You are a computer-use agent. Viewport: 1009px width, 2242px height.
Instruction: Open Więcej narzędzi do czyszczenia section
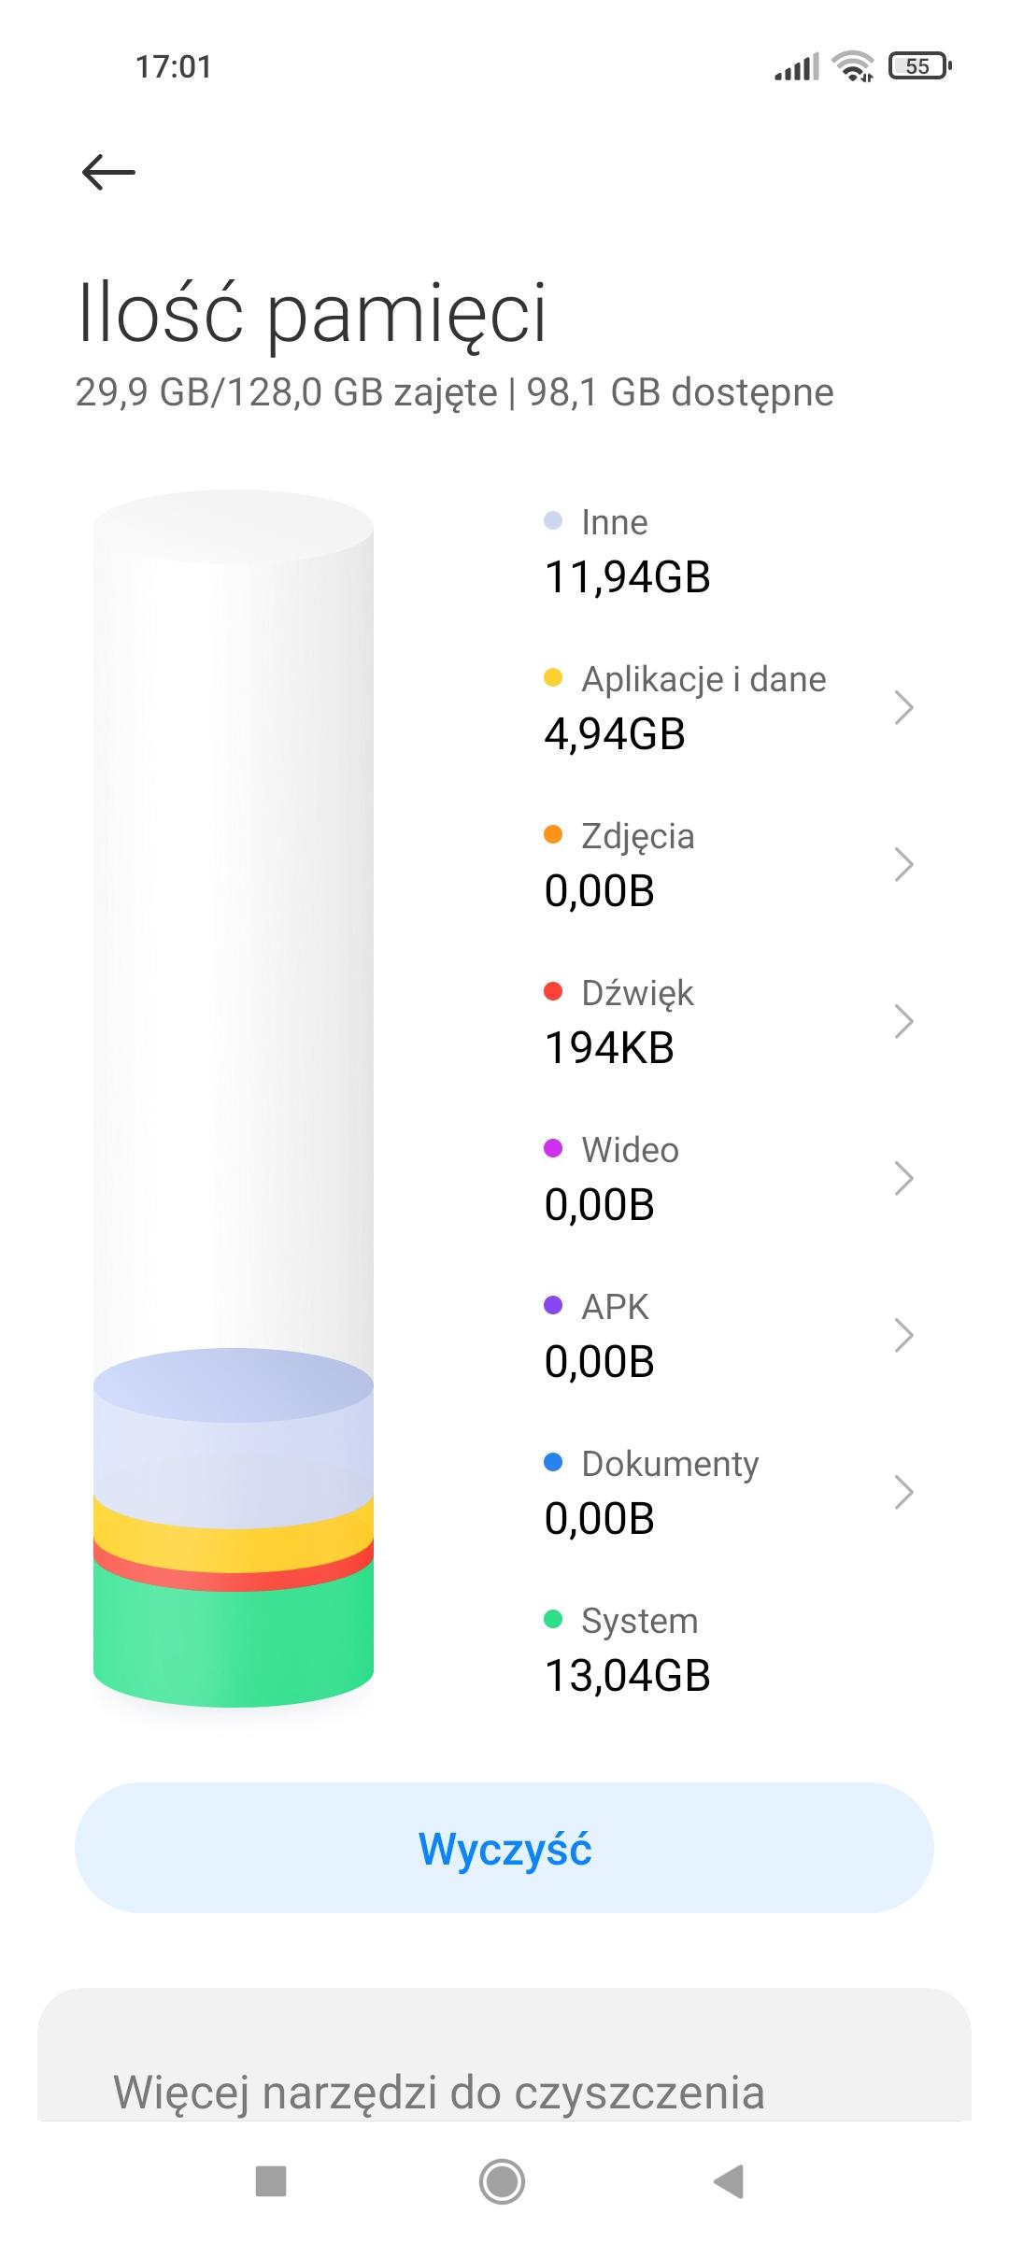click(439, 2093)
